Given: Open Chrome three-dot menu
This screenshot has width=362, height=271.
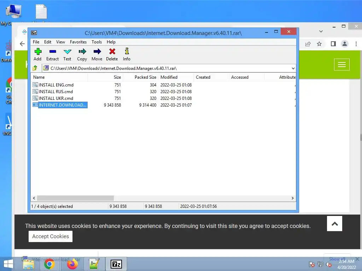Looking at the screenshot, I should click(356, 44).
